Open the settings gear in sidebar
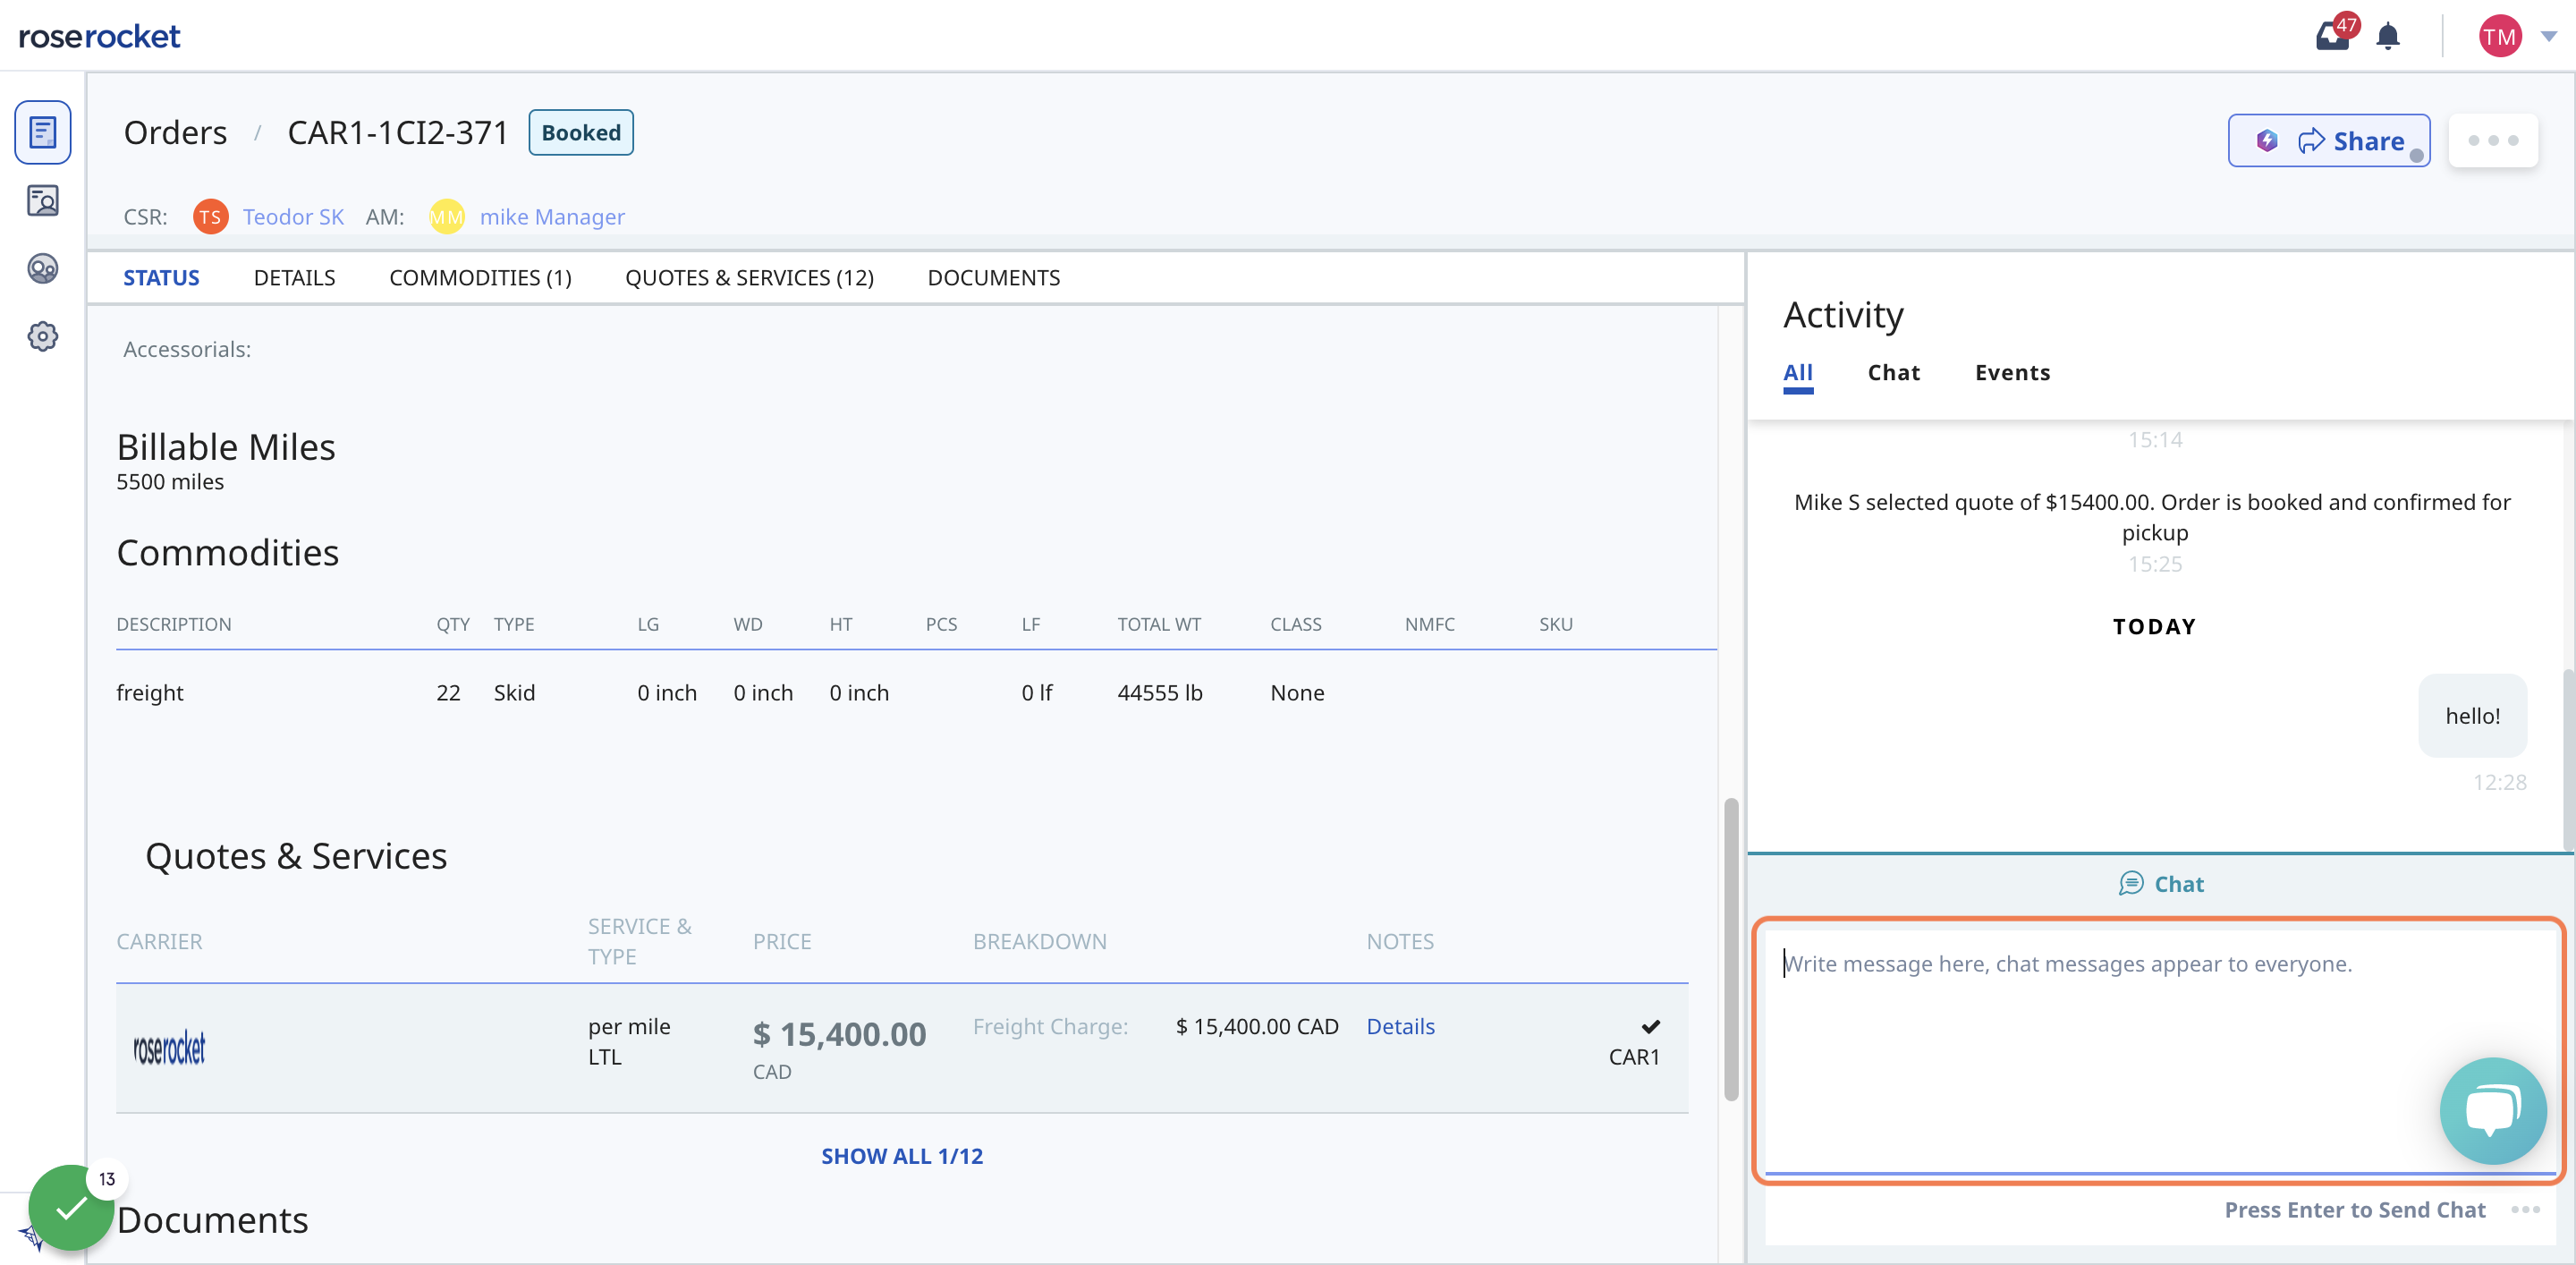Image resolution: width=2576 pixels, height=1265 pixels. click(x=42, y=337)
